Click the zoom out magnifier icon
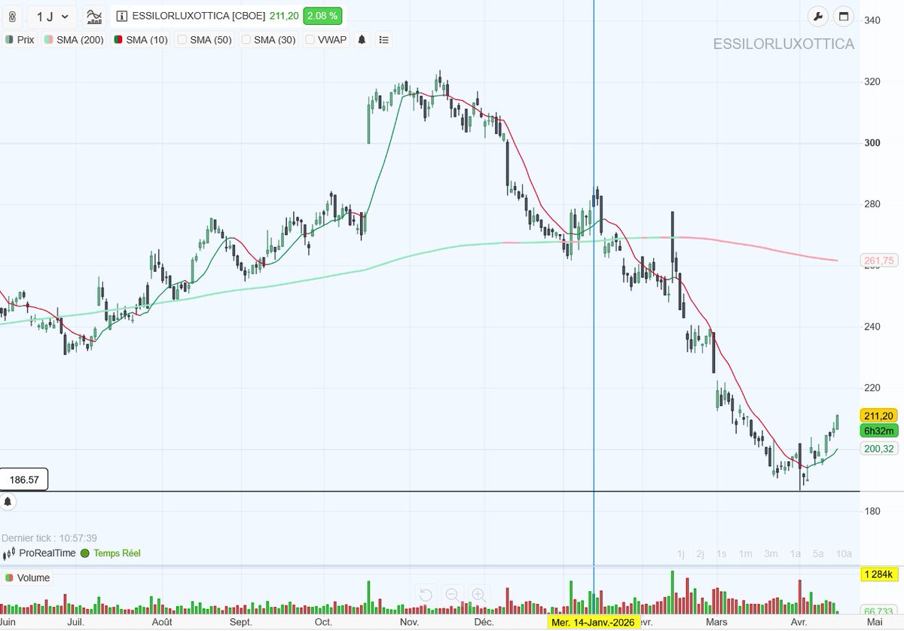This screenshot has width=904, height=631. (452, 595)
